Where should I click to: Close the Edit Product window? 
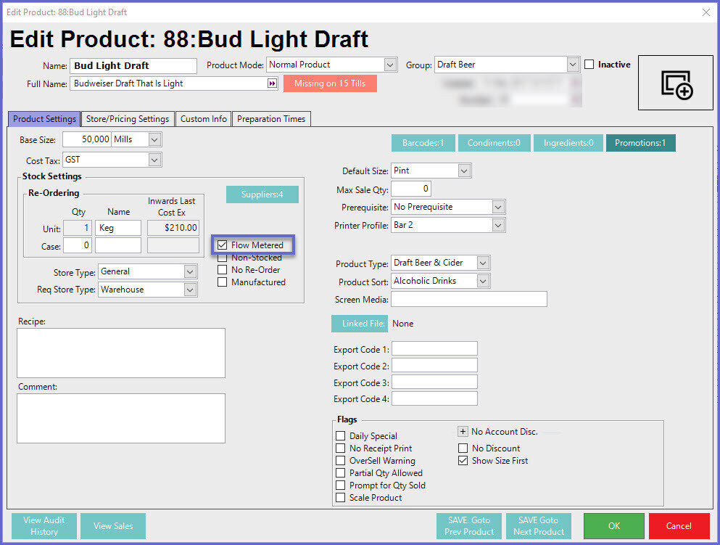click(705, 12)
